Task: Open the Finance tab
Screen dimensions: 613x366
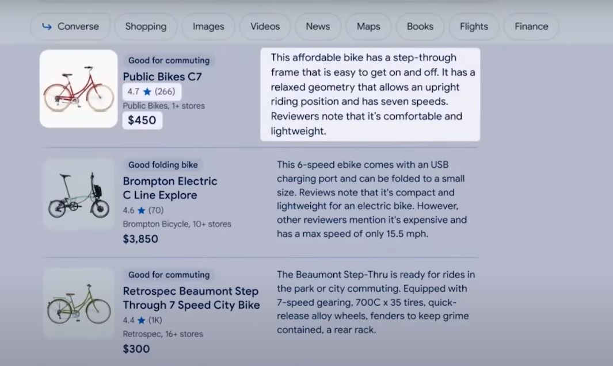Action: 531,26
